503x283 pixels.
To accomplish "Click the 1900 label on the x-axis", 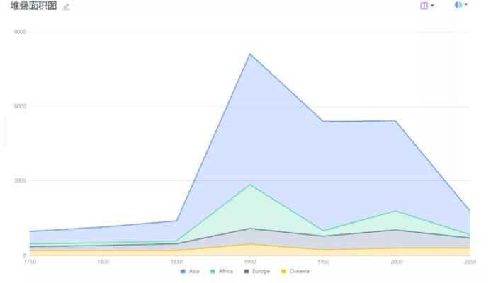I will (250, 262).
